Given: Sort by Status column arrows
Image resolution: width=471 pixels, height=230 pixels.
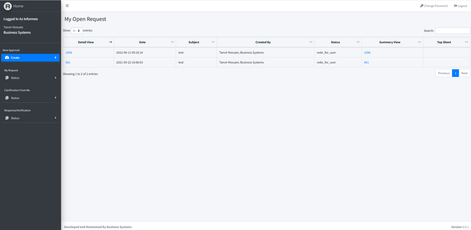Looking at the screenshot, I should 358,42.
